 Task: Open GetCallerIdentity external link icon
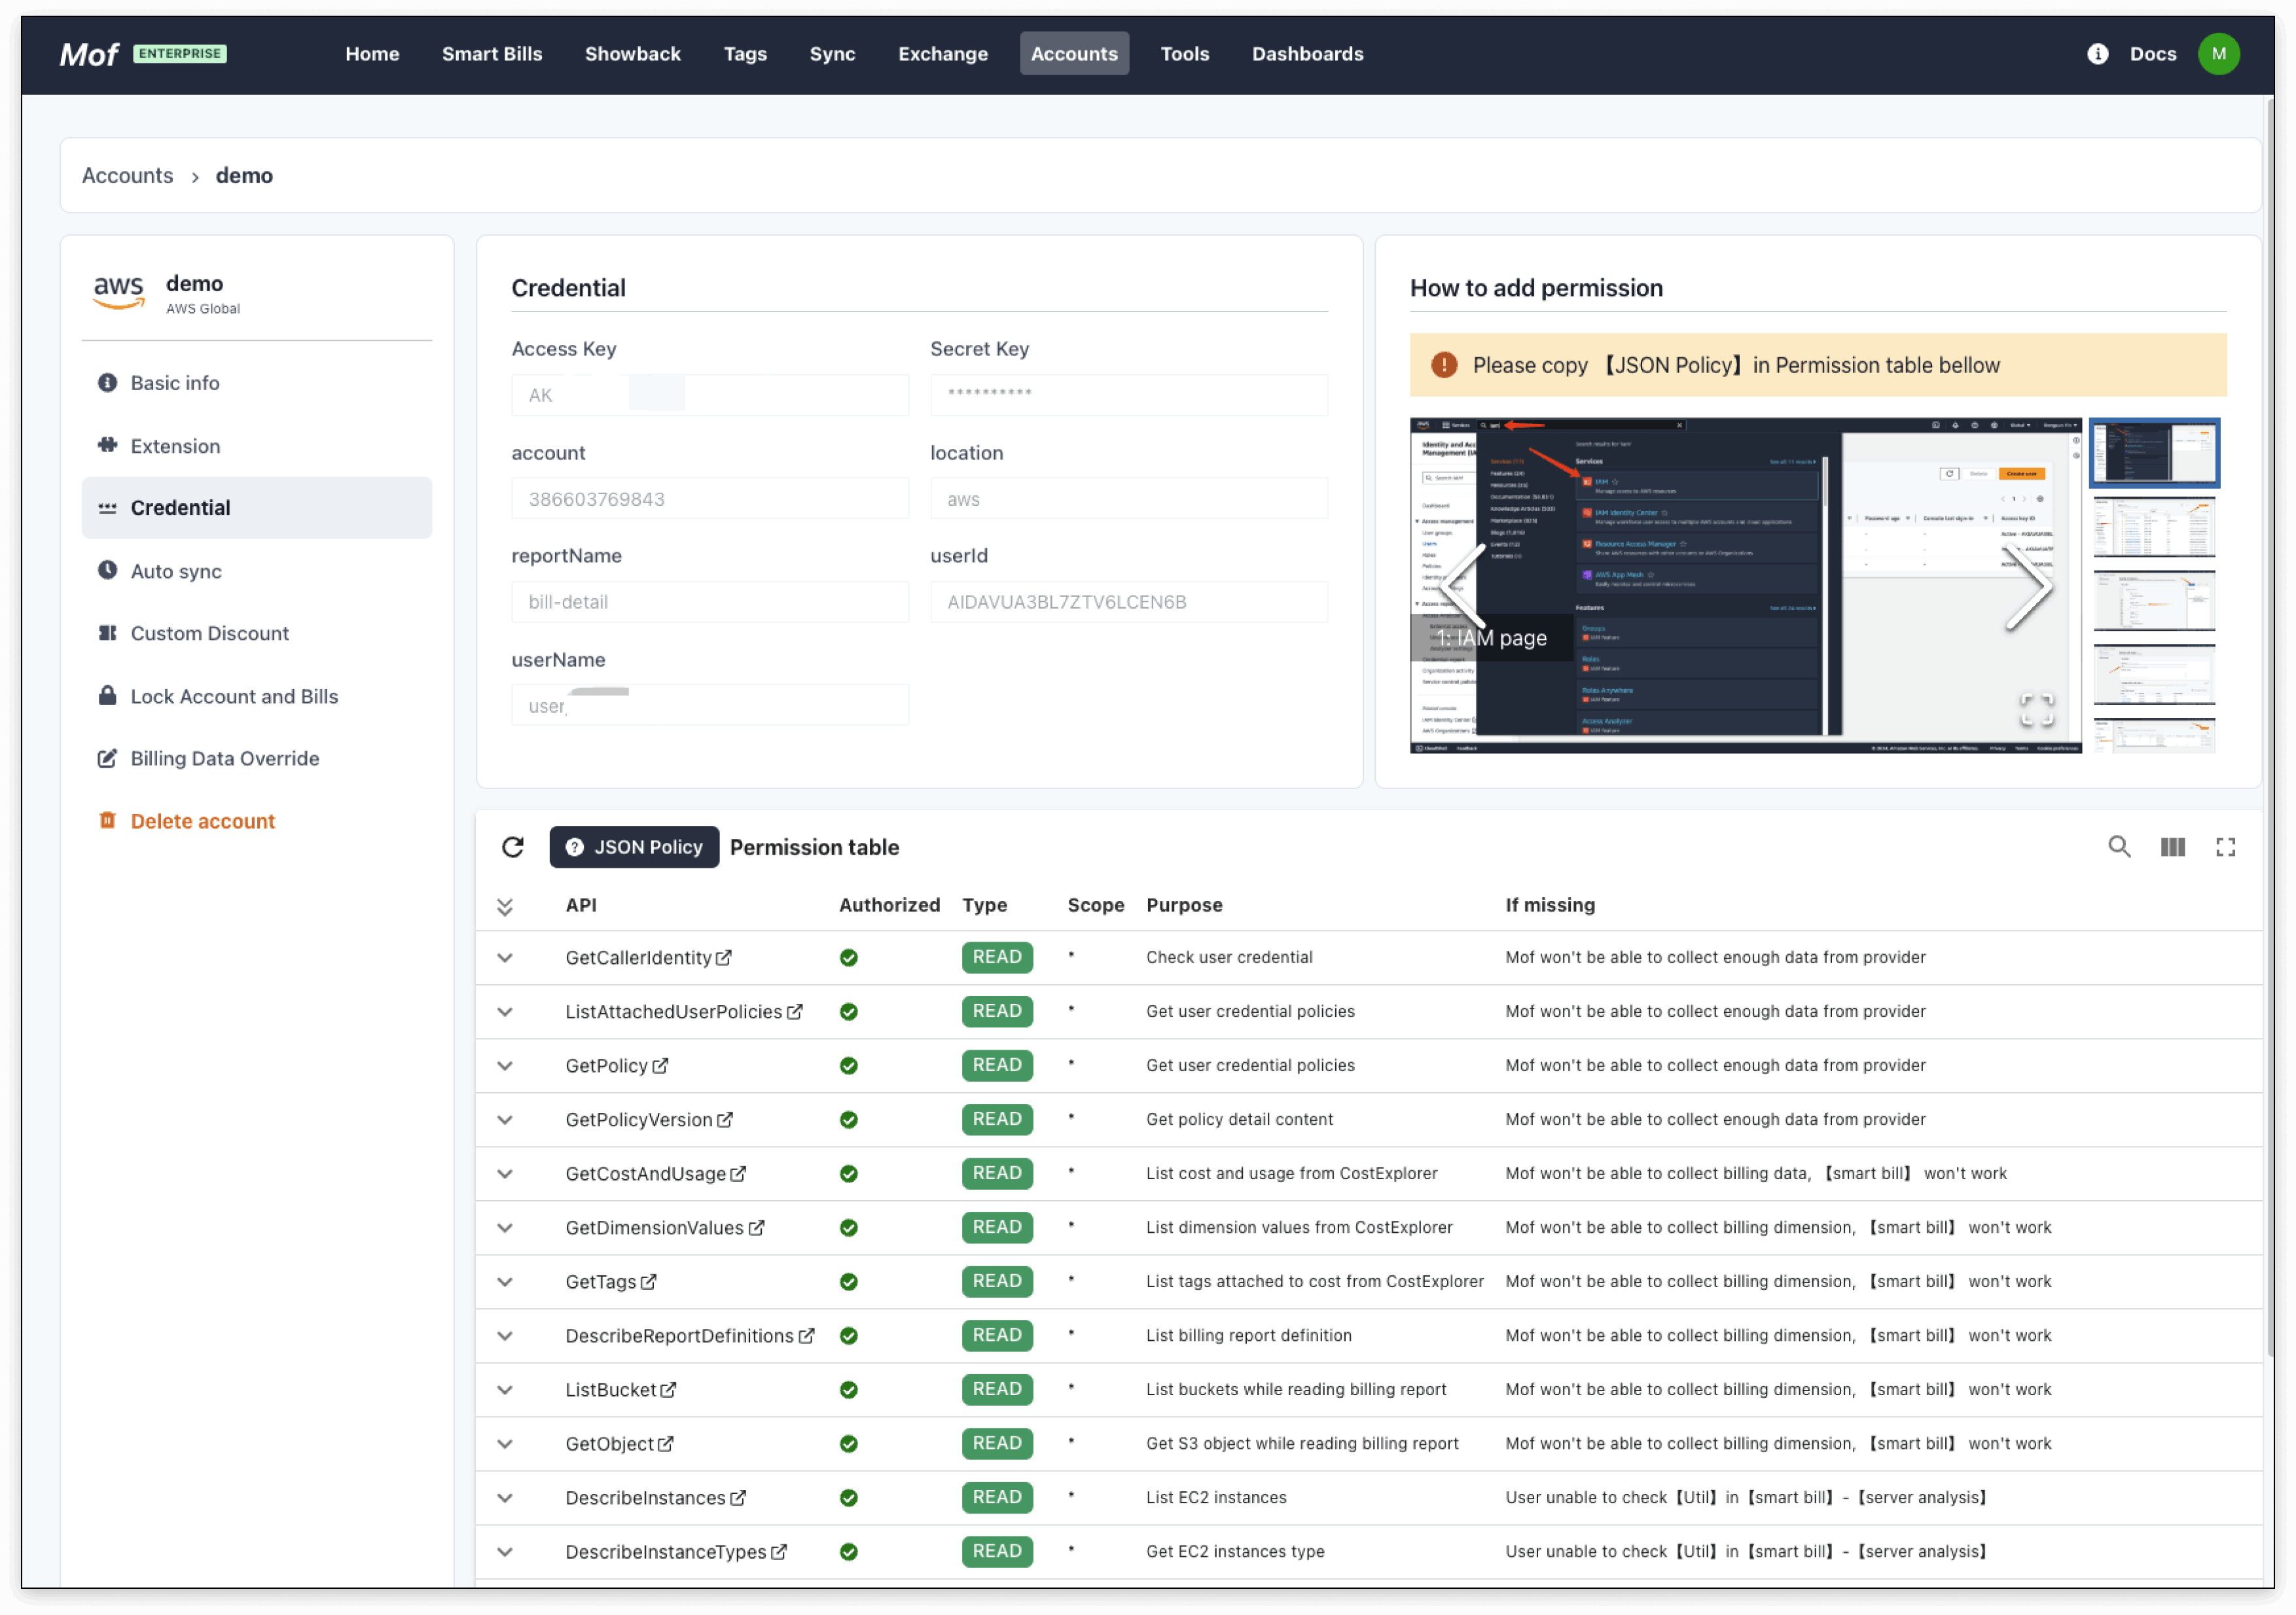[724, 958]
